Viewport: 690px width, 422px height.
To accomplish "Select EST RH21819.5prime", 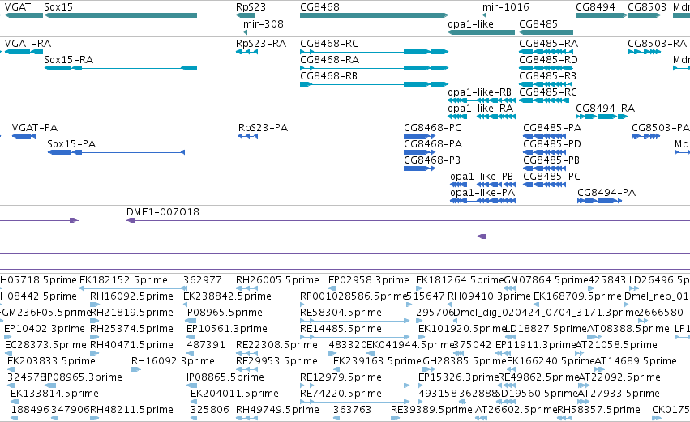I will (131, 313).
